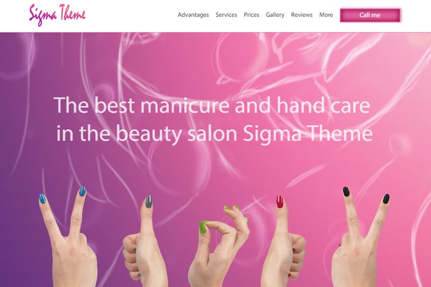Image resolution: width=431 pixels, height=287 pixels.
Task: Click the Call me button
Action: [x=370, y=15]
